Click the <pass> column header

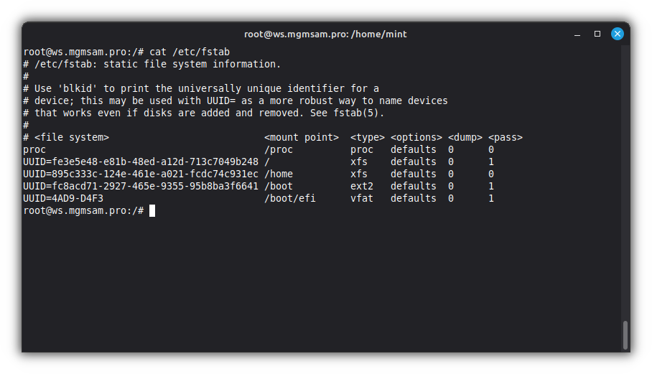(506, 137)
